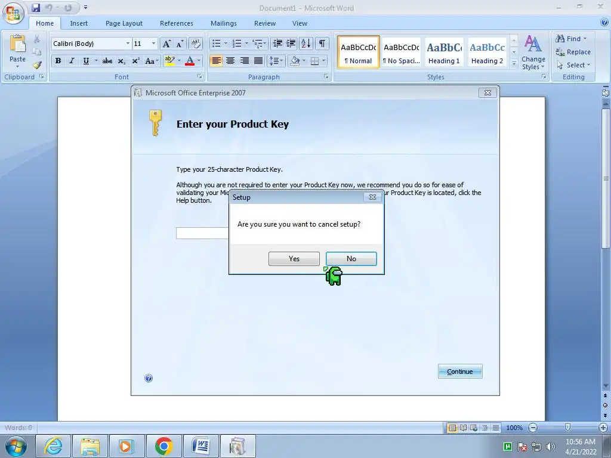Viewport: 611px width, 458px height.
Task: Click the Paste clipboard icon
Action: (x=17, y=44)
